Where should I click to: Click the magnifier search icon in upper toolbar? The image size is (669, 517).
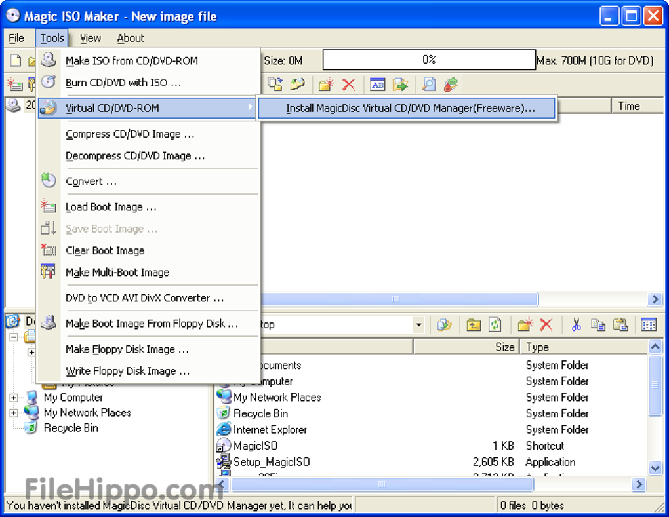(x=429, y=85)
